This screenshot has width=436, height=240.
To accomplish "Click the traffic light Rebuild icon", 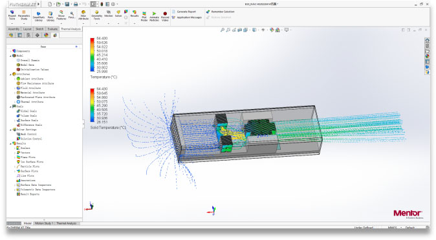I will pos(102,4).
